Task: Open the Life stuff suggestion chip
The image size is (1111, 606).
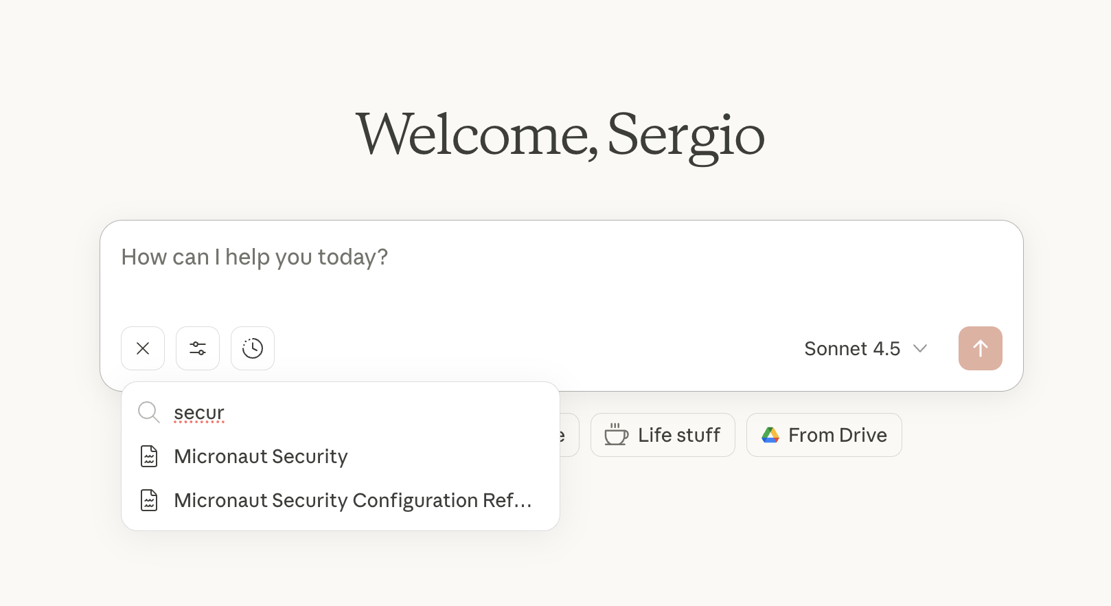Action: coord(663,435)
